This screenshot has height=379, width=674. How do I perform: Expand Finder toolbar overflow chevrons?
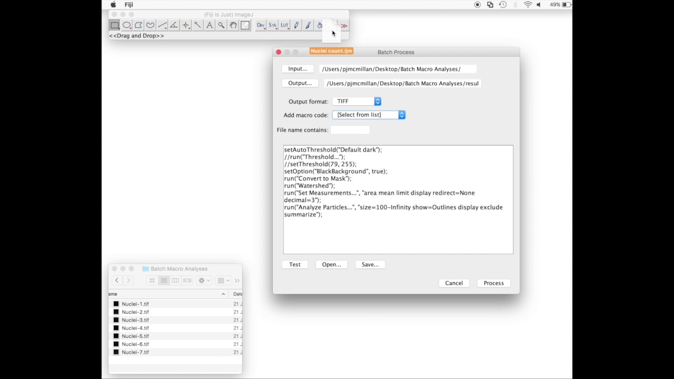coord(237,281)
